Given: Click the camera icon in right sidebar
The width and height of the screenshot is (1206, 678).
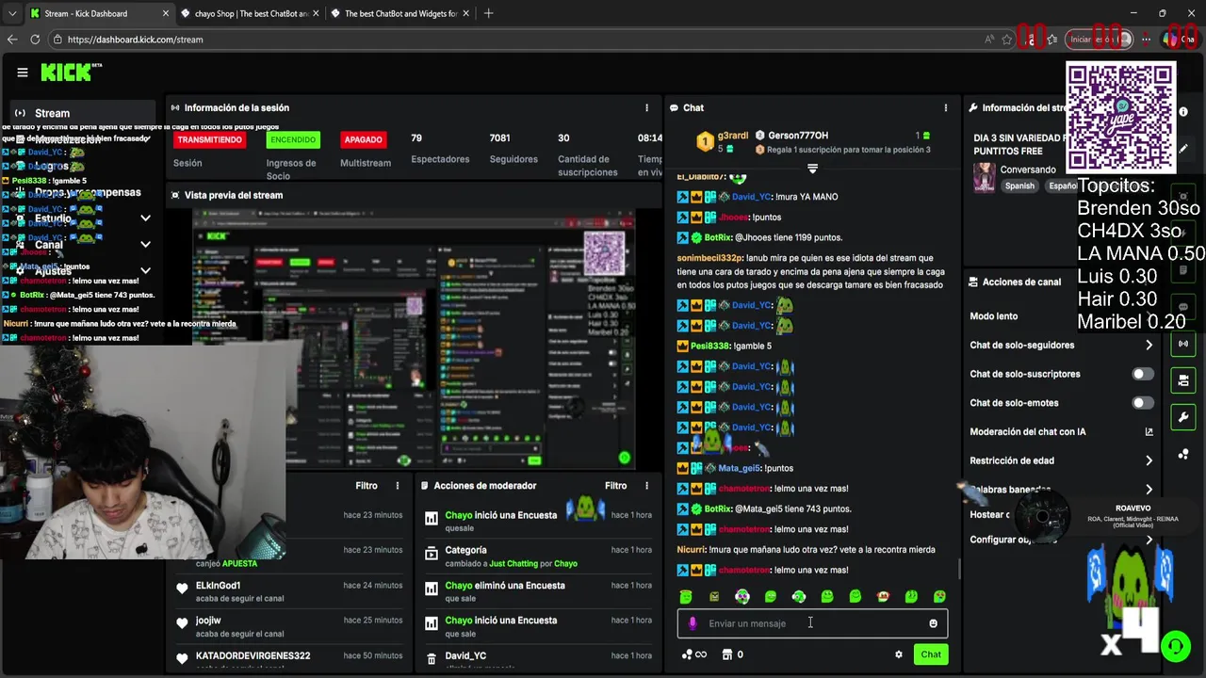Looking at the screenshot, I should [1183, 380].
